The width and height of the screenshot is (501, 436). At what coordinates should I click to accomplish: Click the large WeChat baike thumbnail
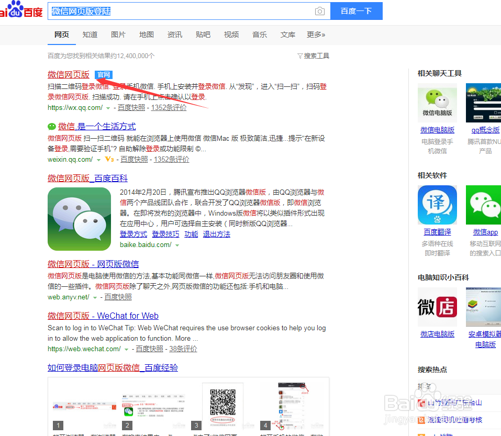pyautogui.click(x=79, y=219)
